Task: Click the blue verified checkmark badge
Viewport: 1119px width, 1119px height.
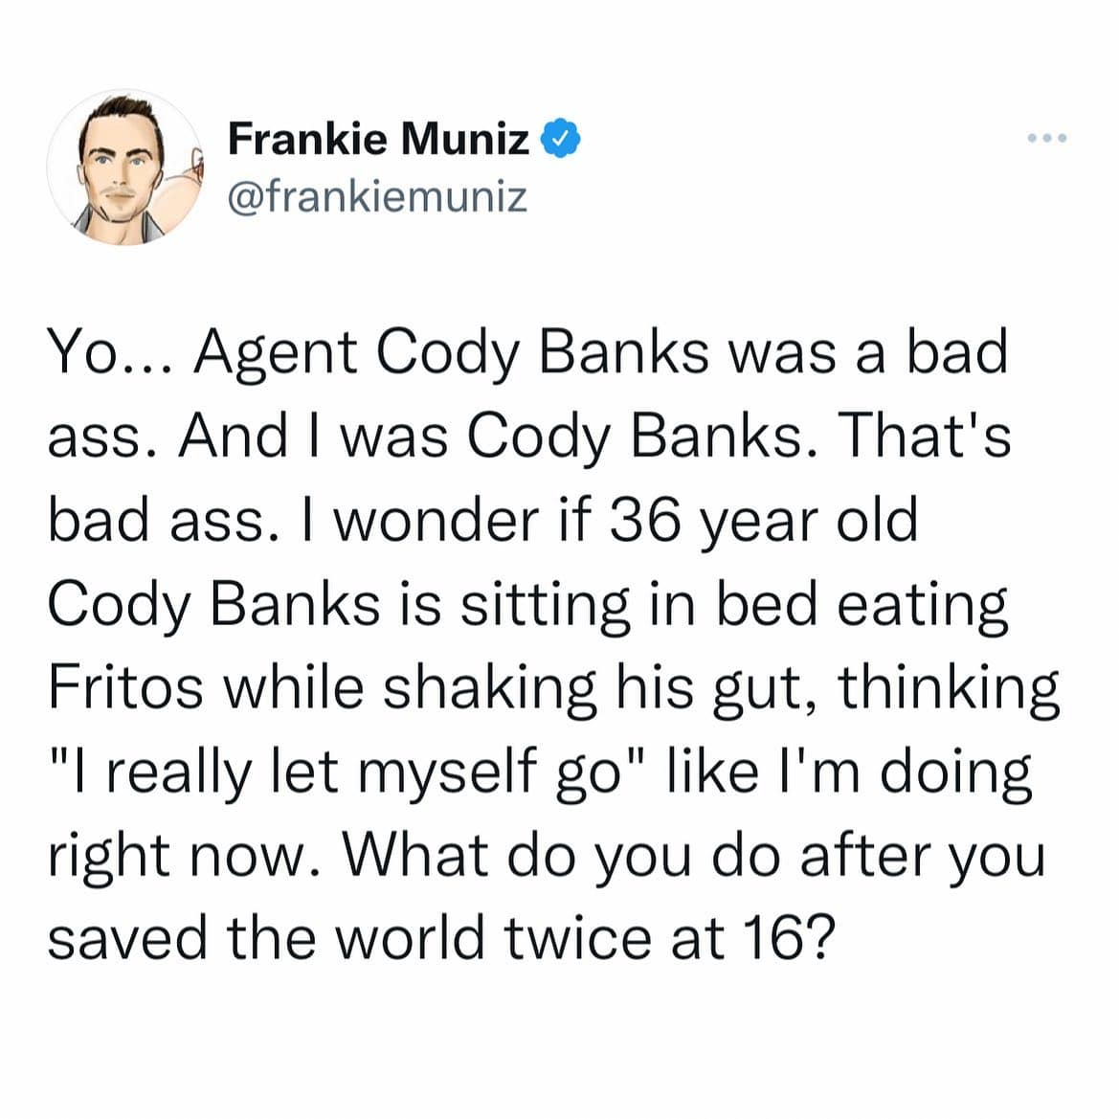Action: point(558,140)
